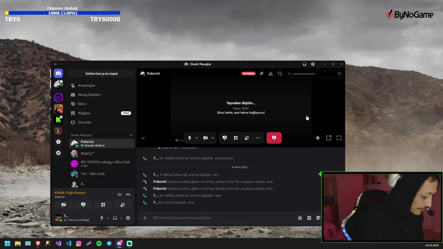Viewport: 443px width, 249px height.
Task: Open output device options beside headphones
Action: pos(120,218)
